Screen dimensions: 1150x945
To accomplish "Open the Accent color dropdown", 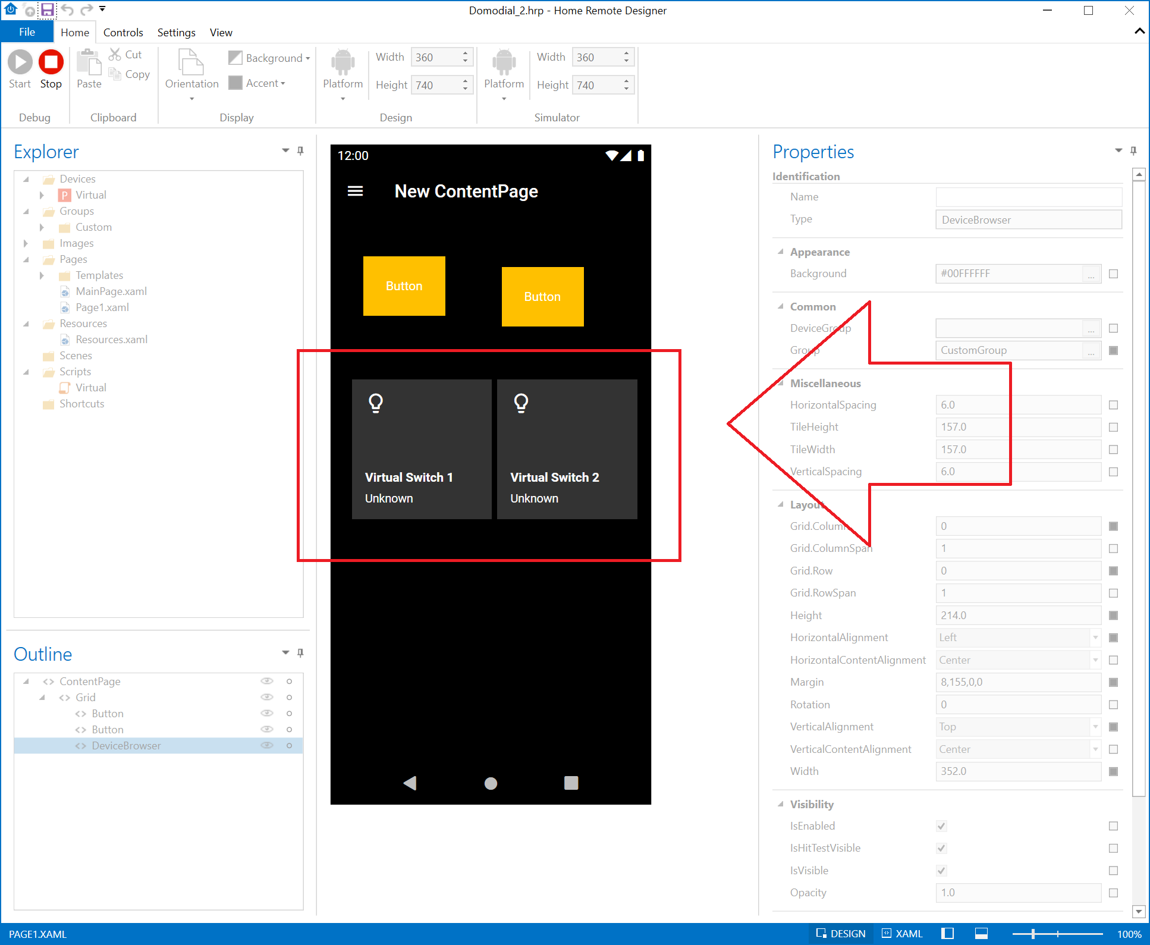I will coord(282,83).
